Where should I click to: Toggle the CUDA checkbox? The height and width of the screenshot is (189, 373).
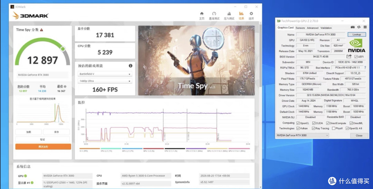tap(314, 123)
